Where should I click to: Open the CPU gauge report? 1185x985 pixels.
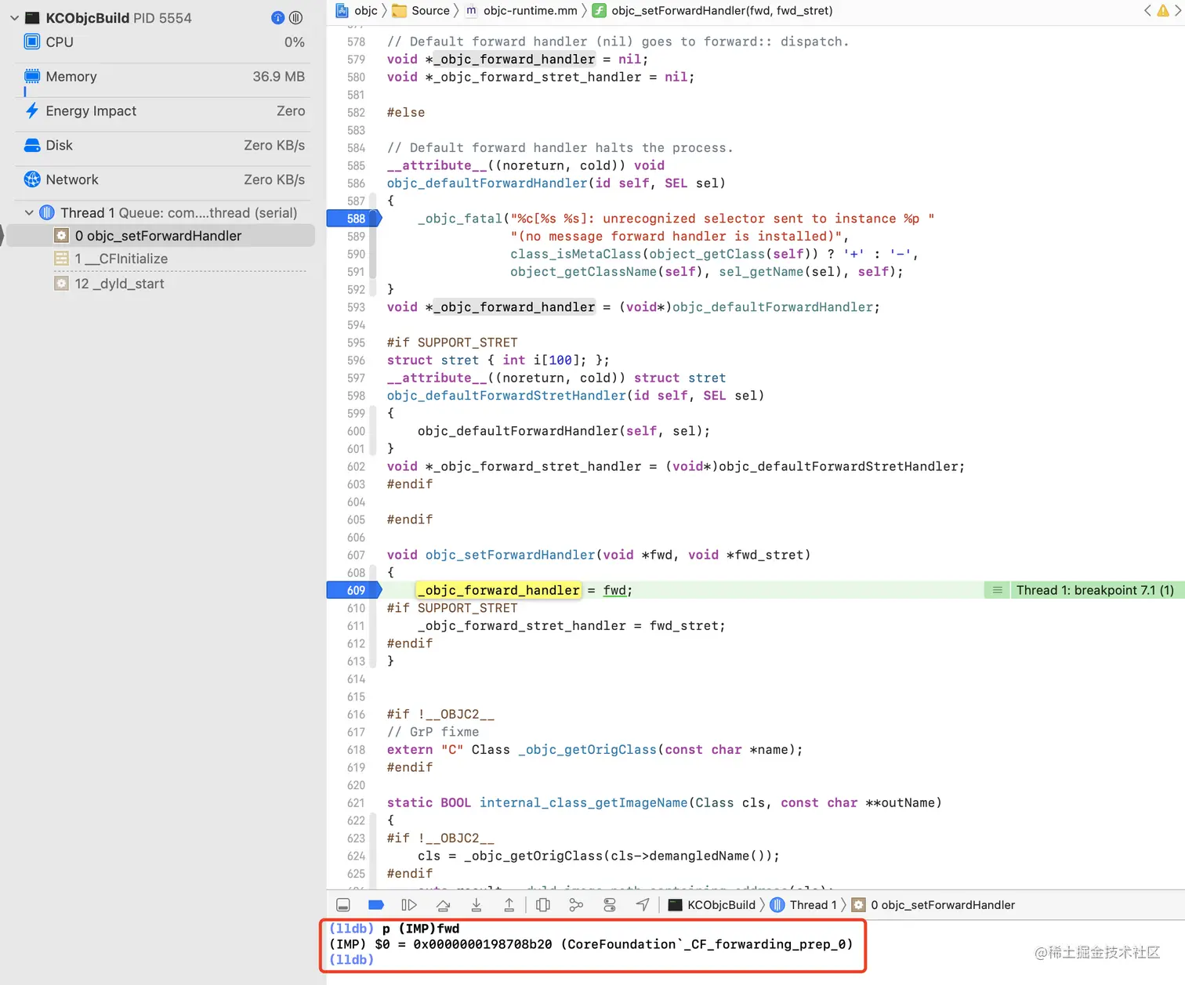[x=164, y=42]
